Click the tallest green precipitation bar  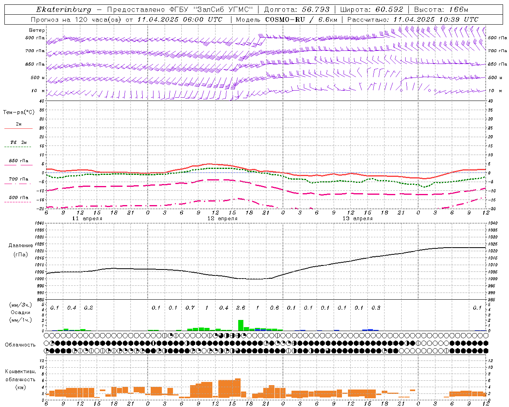[x=241, y=325]
